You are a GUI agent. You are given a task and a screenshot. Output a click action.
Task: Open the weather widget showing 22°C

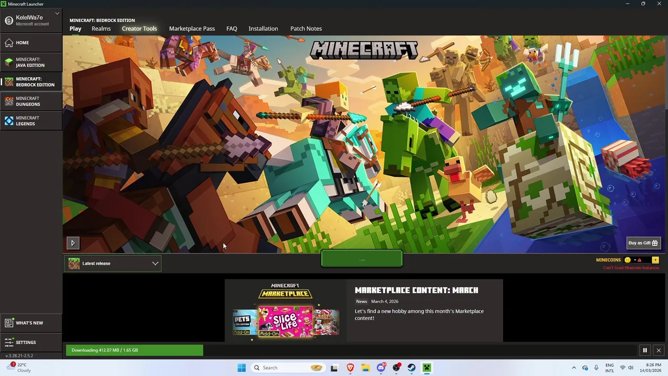[19, 368]
